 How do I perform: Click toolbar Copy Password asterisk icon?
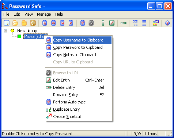coord(45,23)
